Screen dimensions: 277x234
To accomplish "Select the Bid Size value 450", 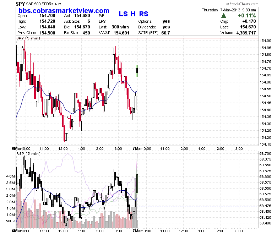I will [x=86, y=33].
